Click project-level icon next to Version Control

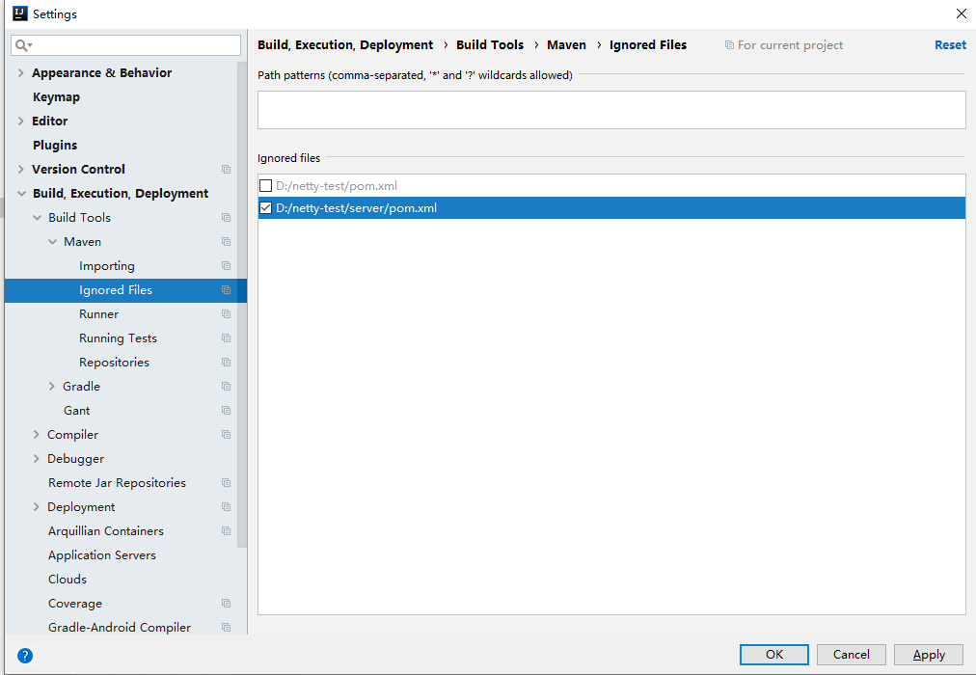[x=226, y=169]
